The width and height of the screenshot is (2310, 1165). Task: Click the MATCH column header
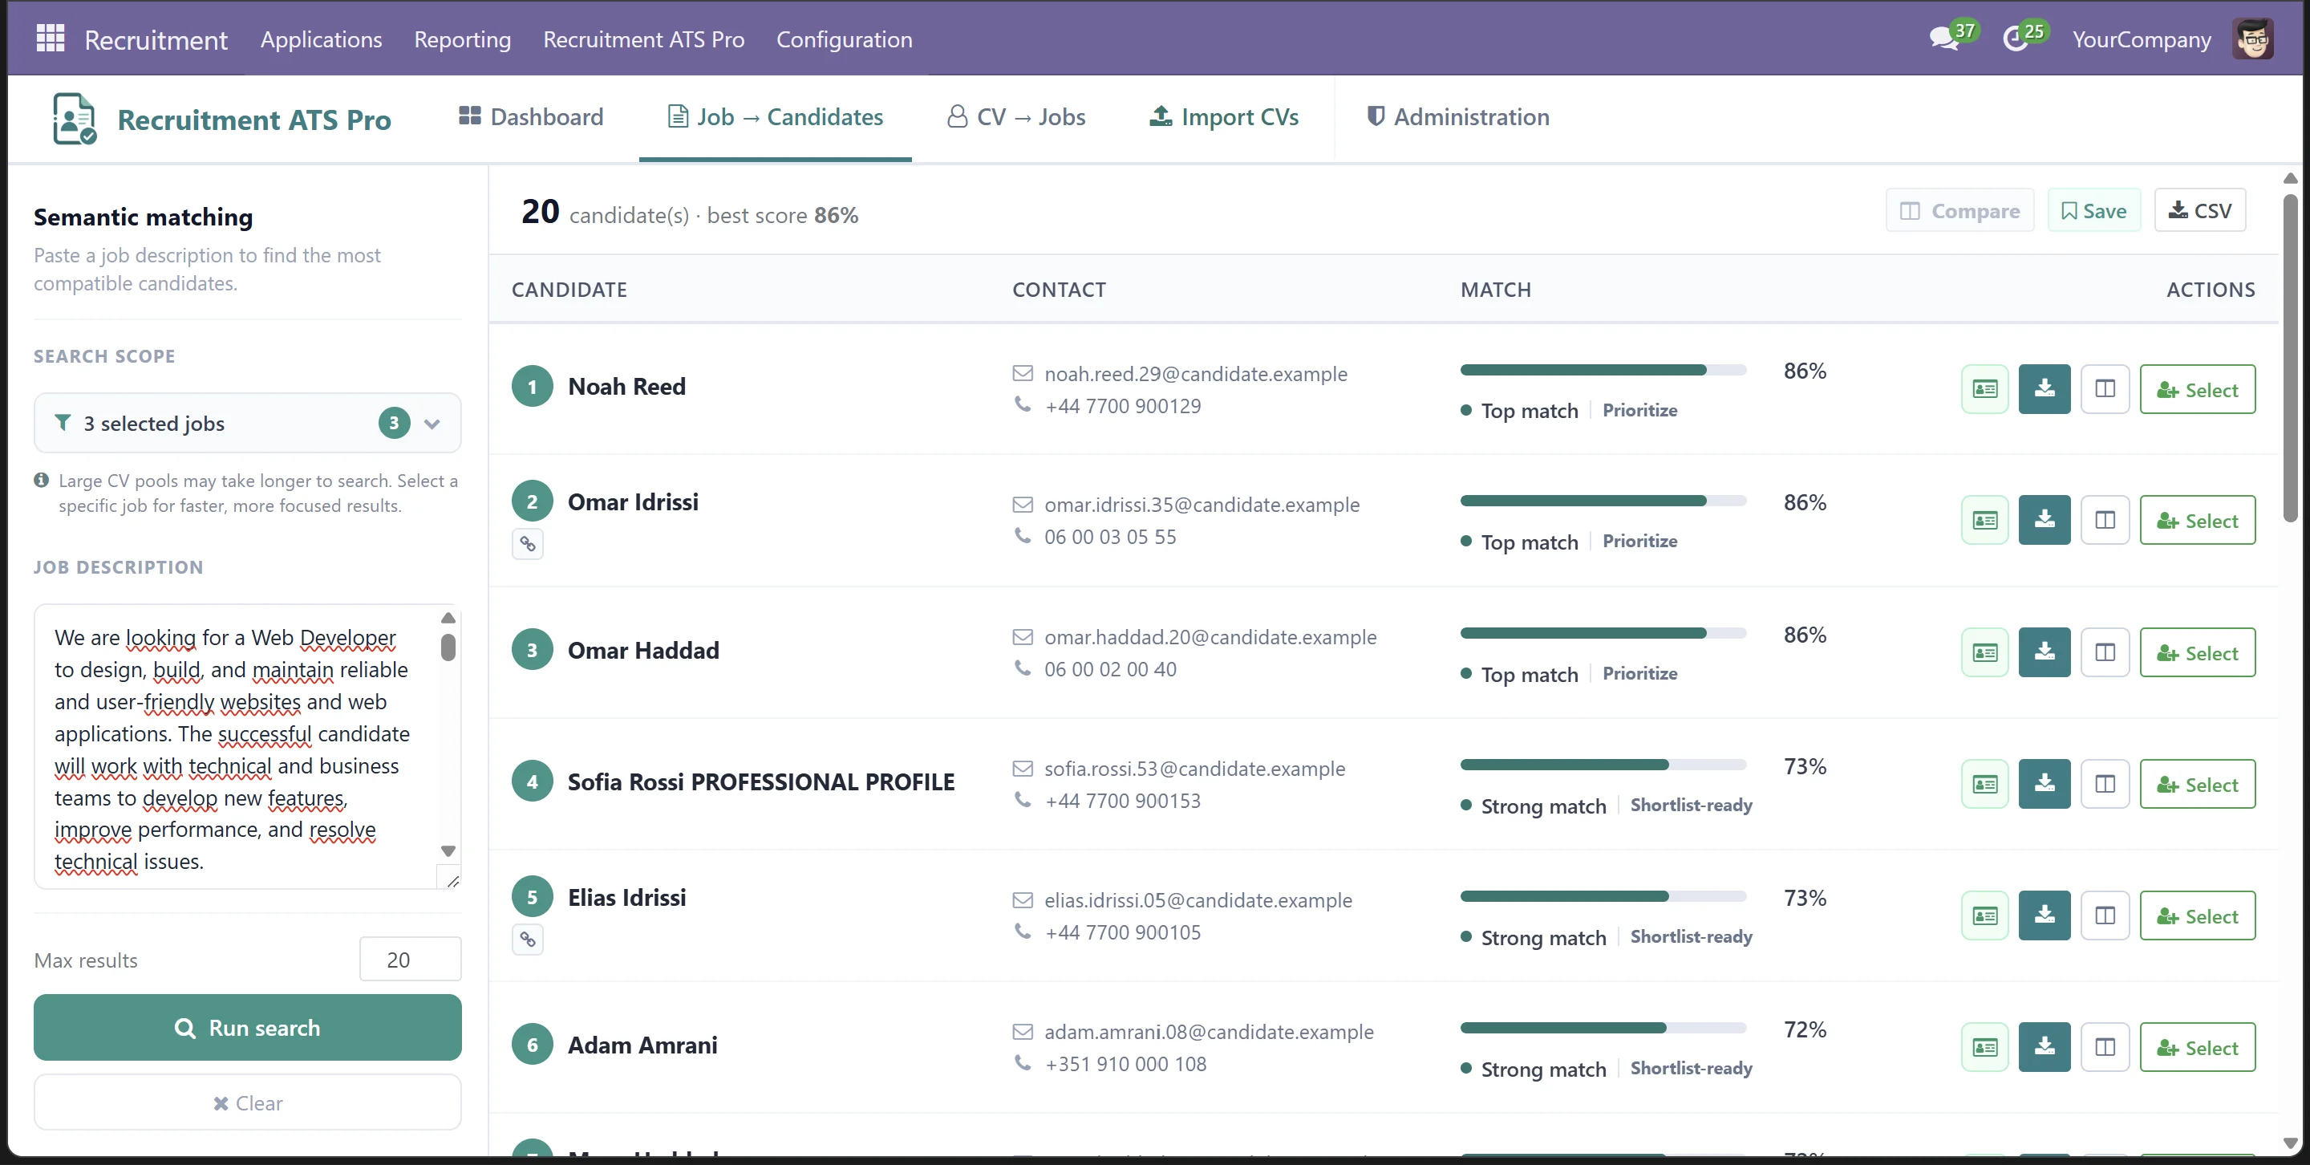(1495, 290)
